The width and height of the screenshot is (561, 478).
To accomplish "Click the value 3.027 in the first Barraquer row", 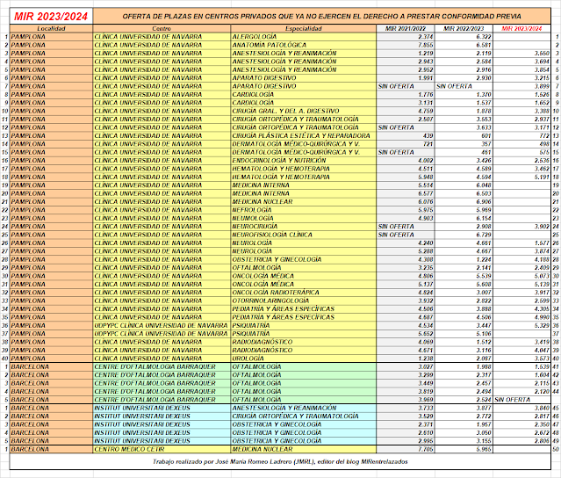I will [x=426, y=366].
